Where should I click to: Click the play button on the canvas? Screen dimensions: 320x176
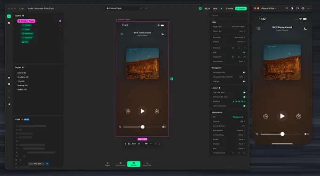pos(143,111)
